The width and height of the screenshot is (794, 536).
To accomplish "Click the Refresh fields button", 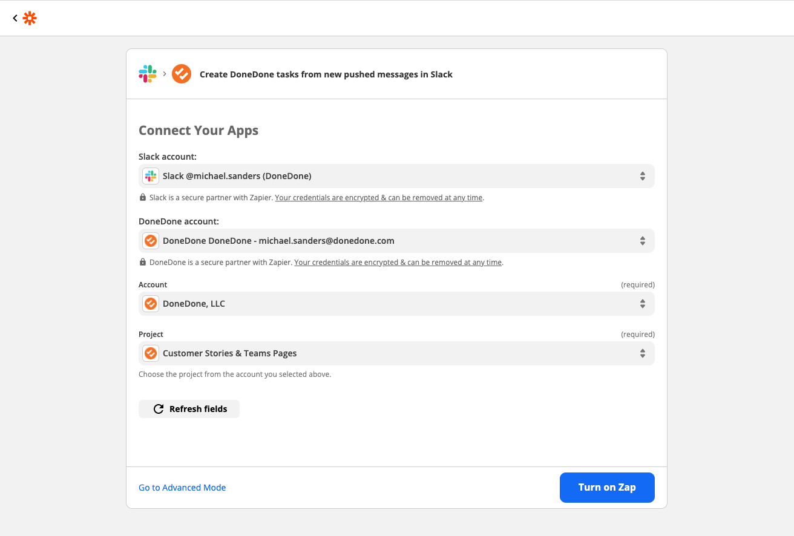I will [x=189, y=409].
